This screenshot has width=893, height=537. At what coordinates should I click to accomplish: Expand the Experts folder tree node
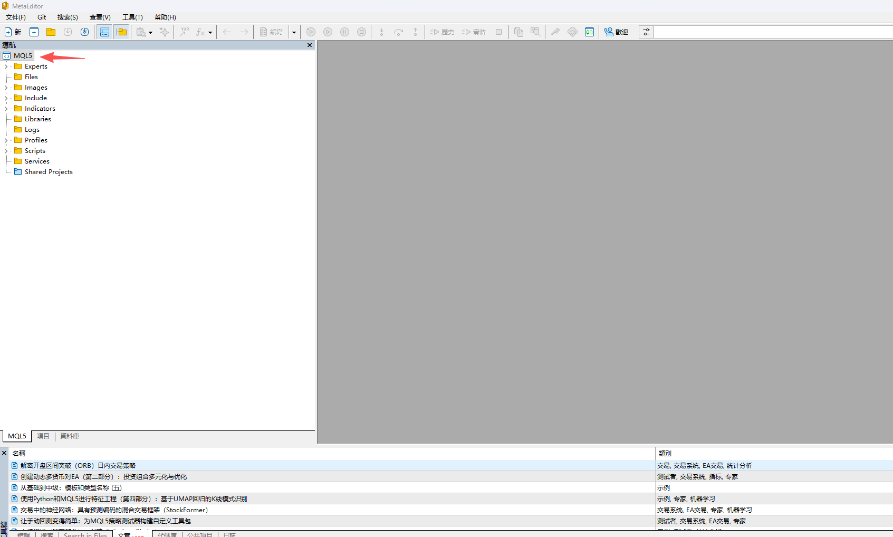click(x=6, y=66)
